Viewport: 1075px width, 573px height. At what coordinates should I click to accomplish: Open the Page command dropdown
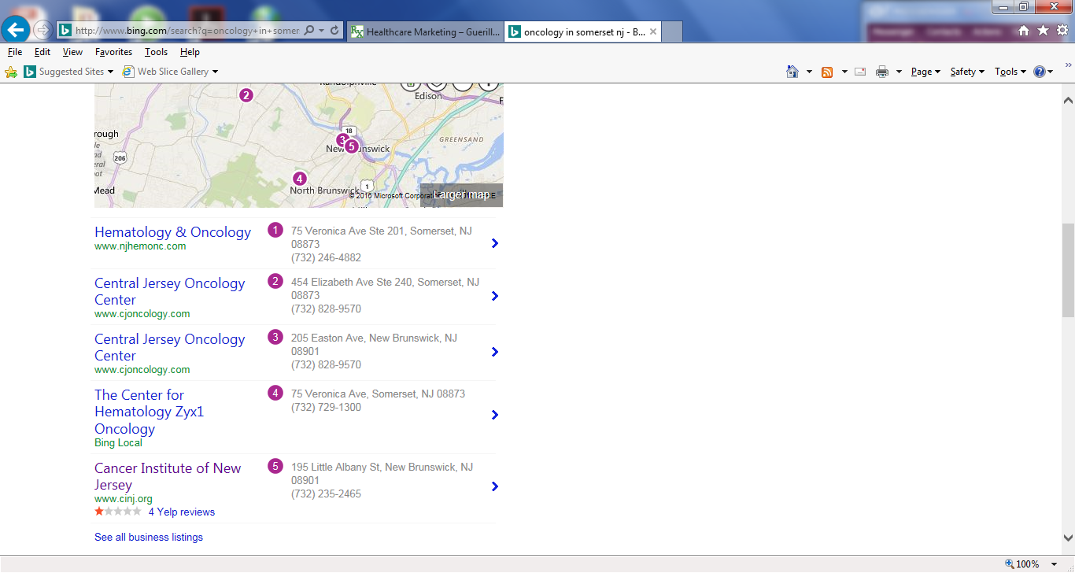coord(925,72)
